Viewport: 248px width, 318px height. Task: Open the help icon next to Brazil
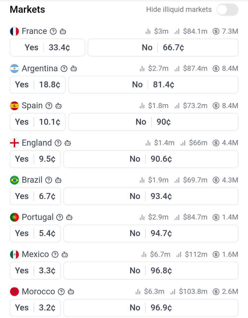(x=49, y=180)
